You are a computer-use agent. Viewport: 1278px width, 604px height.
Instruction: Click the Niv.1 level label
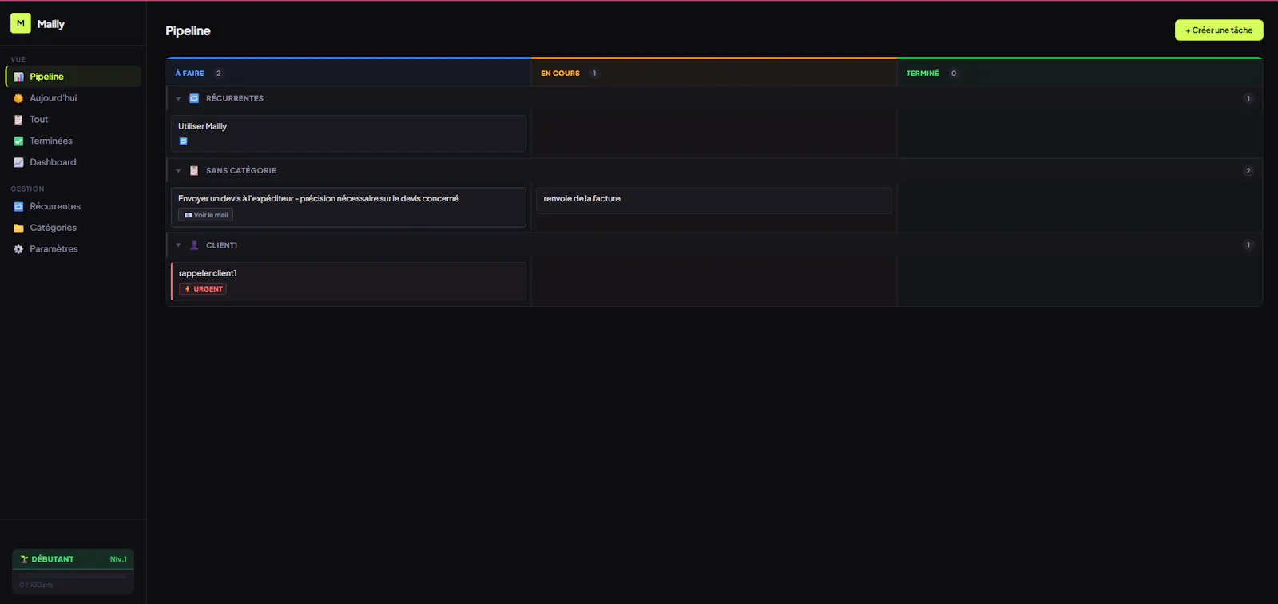pos(118,559)
